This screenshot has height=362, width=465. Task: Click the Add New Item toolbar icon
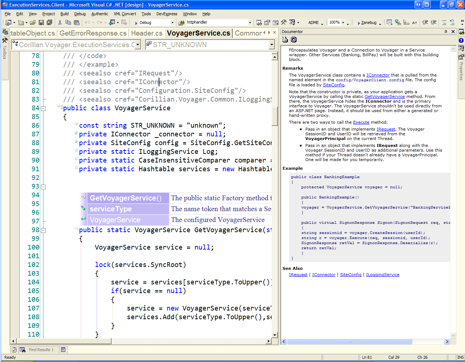[x=21, y=22]
